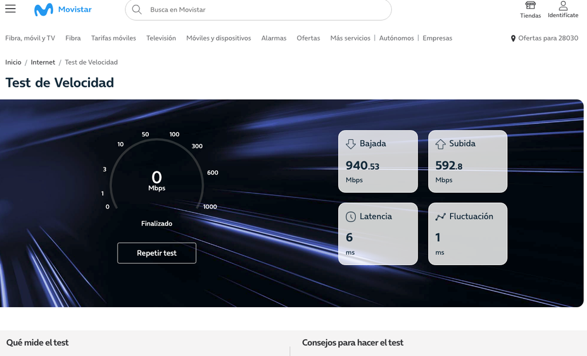Go to the Inicio breadcrumb link
This screenshot has width=587, height=356.
pos(13,62)
